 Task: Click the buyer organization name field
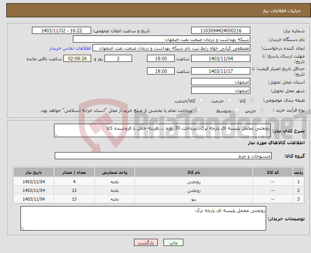pos(162,39)
